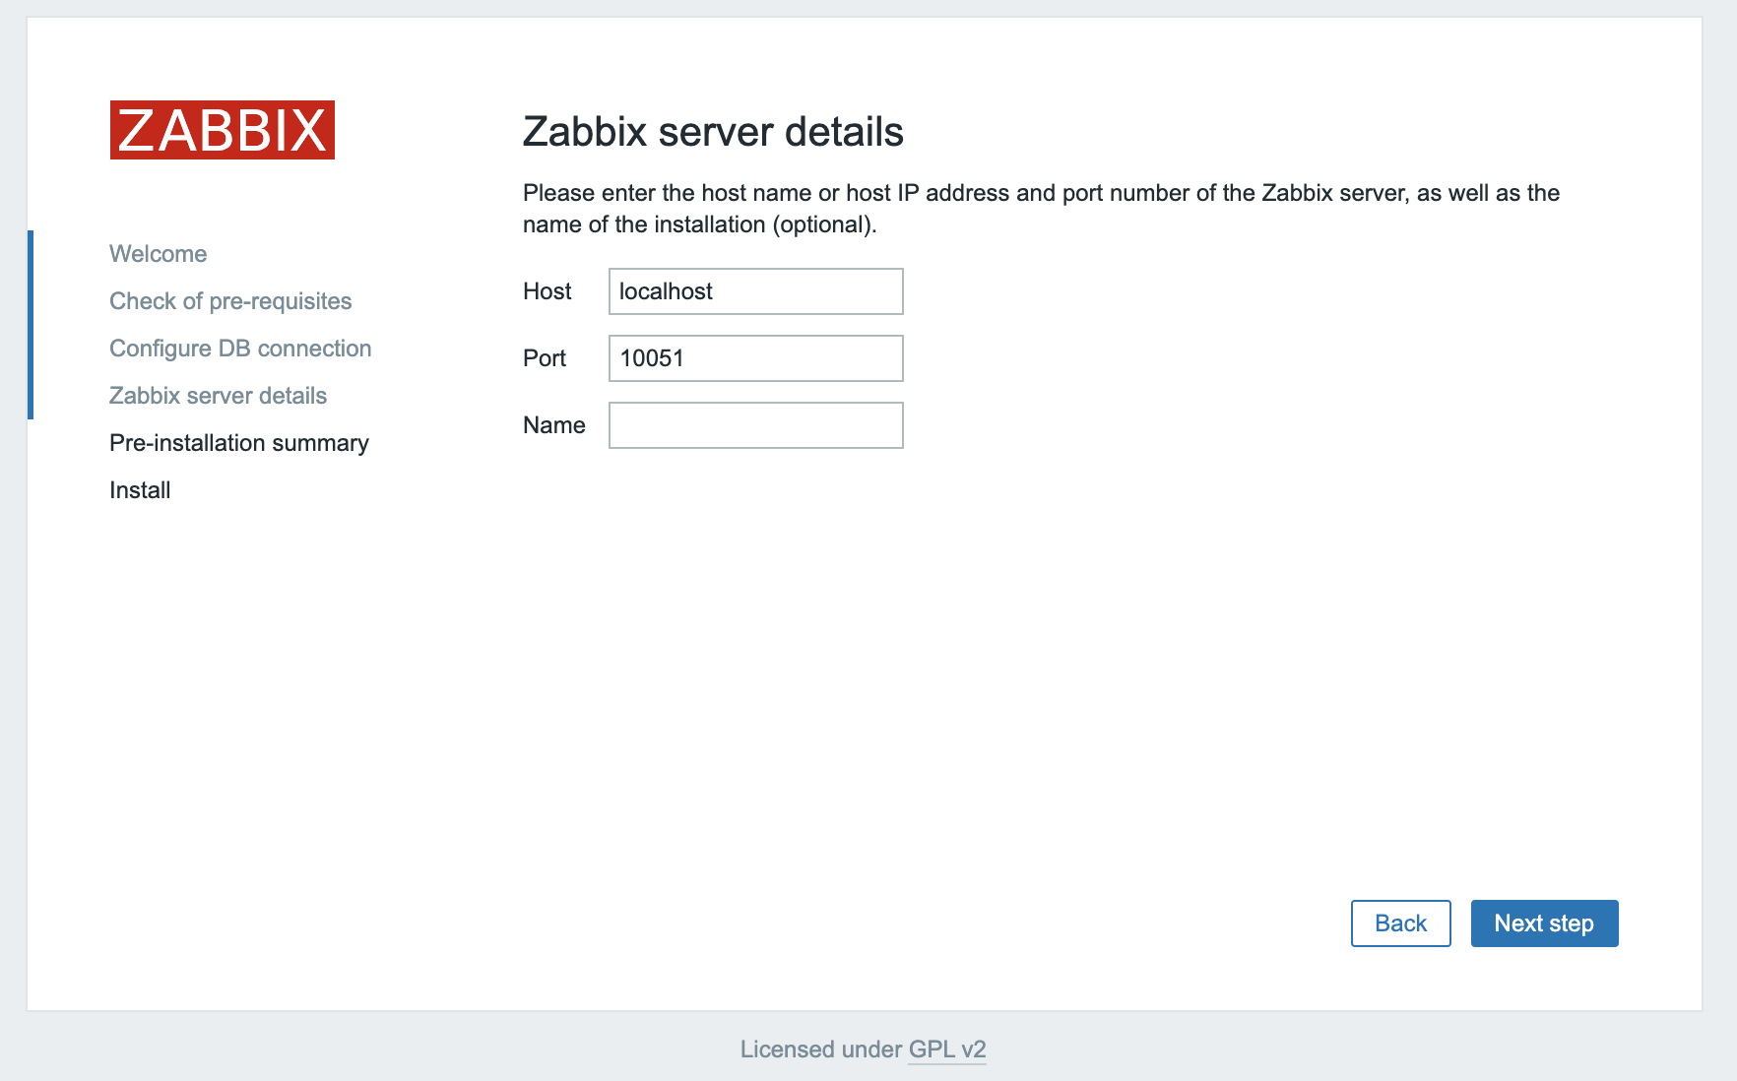Click the empty Name input field
Screen dimensions: 1737x1081
(x=755, y=425)
